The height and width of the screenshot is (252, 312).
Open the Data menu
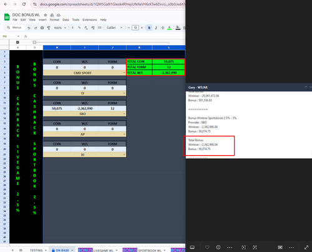coord(66,20)
